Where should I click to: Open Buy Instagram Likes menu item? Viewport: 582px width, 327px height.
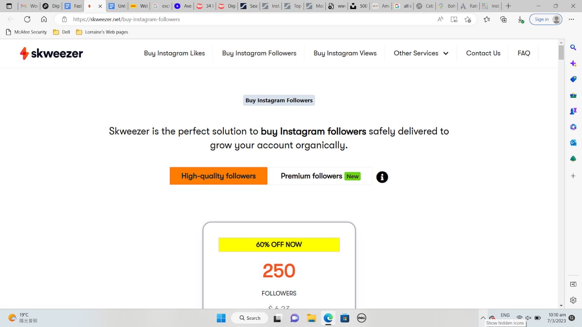(x=174, y=53)
